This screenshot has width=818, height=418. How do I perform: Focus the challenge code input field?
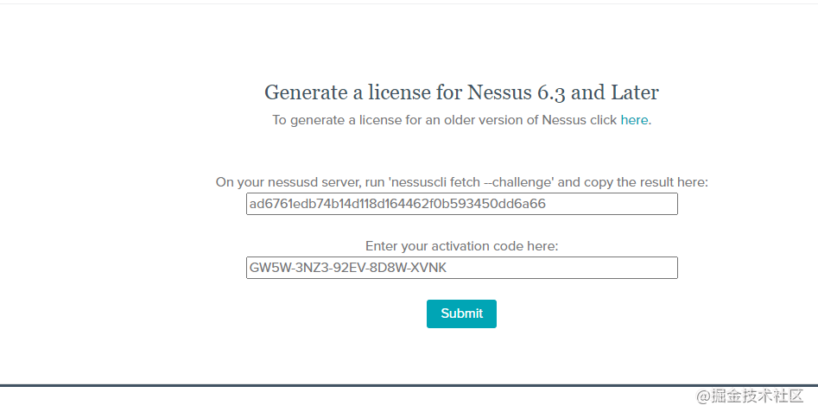click(x=605, y=204)
